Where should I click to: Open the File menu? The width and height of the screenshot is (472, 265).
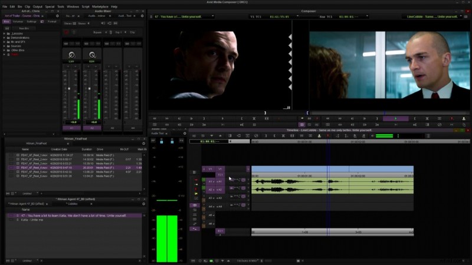point(5,6)
